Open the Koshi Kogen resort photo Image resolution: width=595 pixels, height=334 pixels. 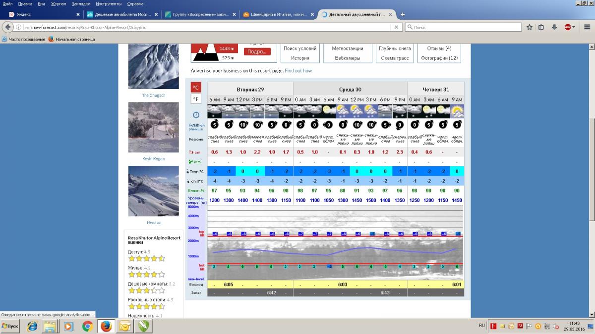click(x=153, y=127)
